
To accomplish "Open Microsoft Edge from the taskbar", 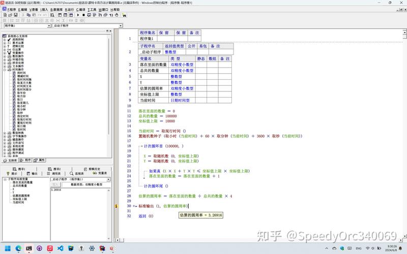I will coord(18,248).
